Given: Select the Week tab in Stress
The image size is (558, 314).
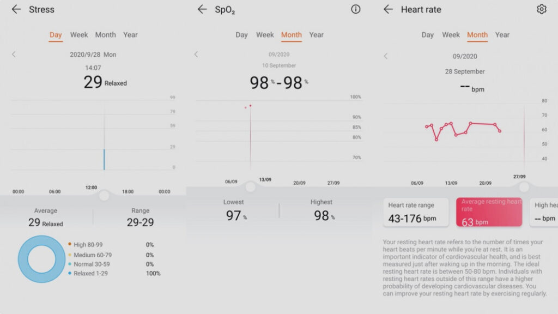Looking at the screenshot, I should tap(79, 35).
